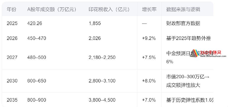228x107 pixels.
Task: Click the 成交额弹性放大 text
Action: (x=183, y=85)
